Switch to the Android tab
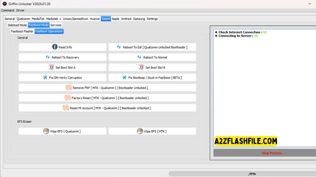 [x=126, y=18]
